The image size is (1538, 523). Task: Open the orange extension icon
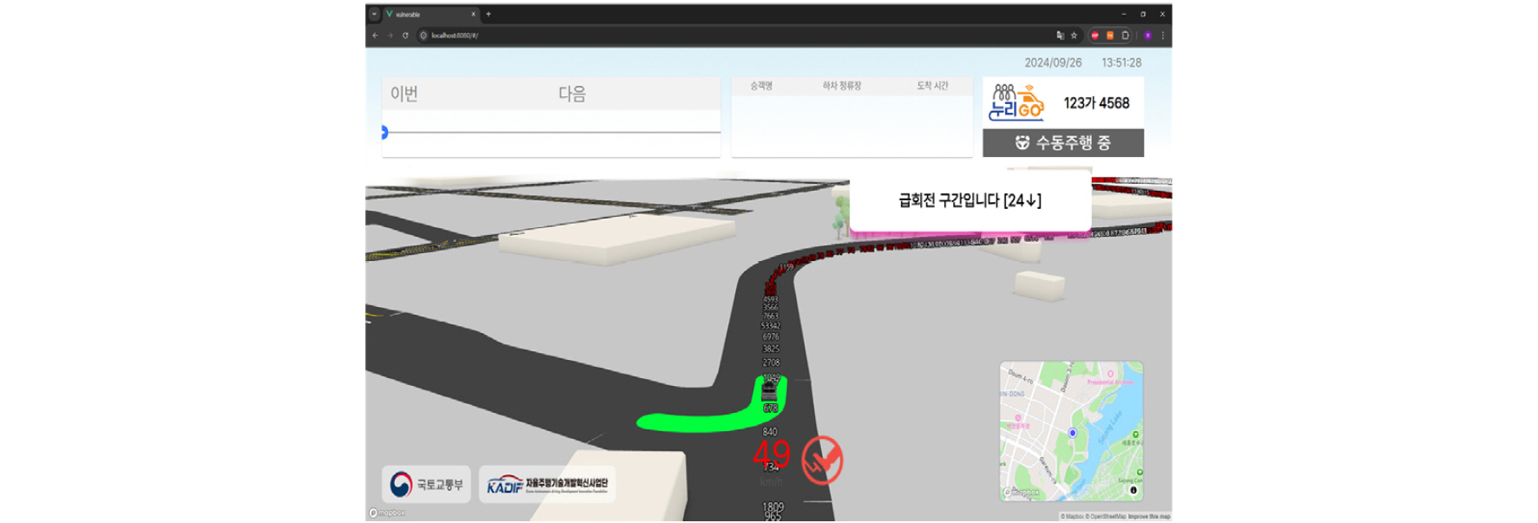coord(1109,36)
